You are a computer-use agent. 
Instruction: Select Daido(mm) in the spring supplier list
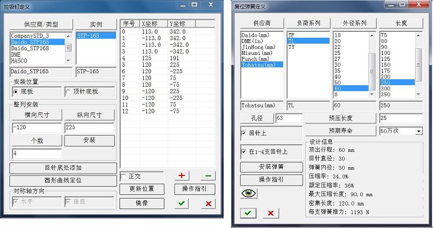click(x=262, y=35)
